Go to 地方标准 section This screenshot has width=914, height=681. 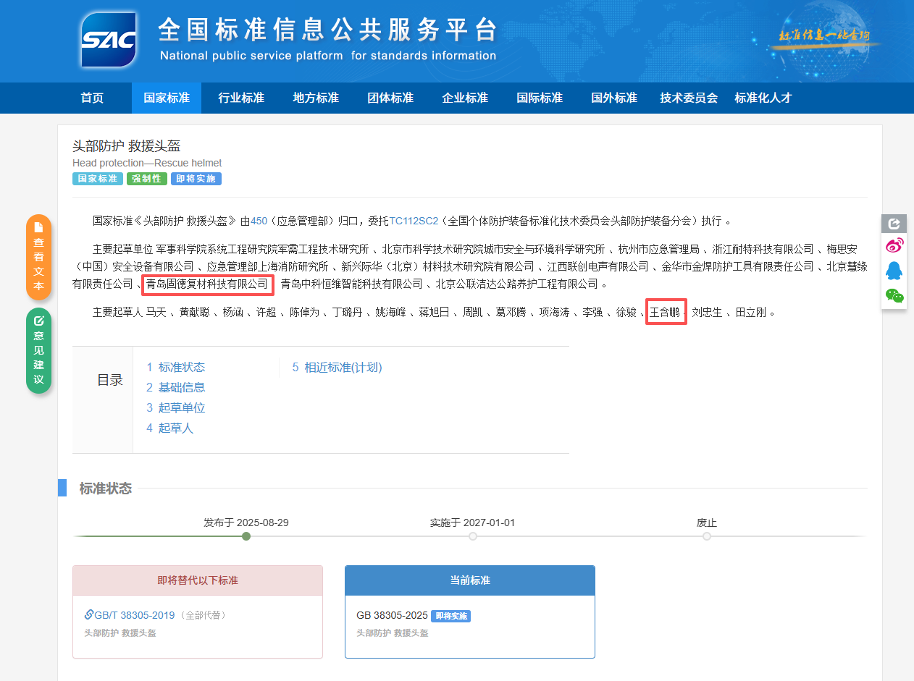point(316,98)
